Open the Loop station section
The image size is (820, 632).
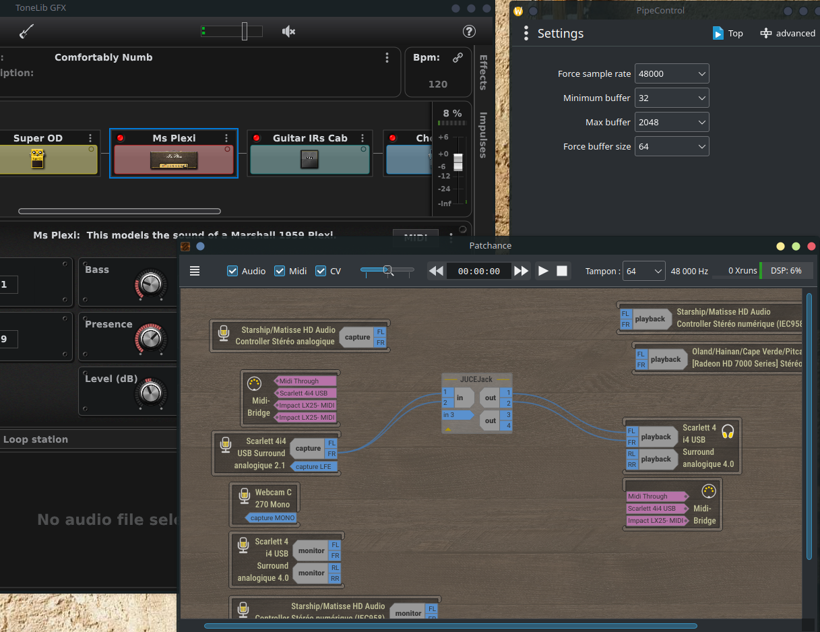35,439
